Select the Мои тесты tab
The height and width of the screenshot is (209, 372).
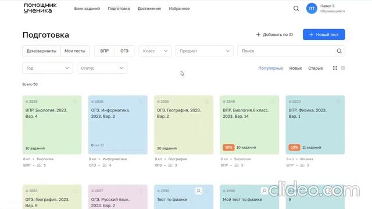tap(75, 51)
